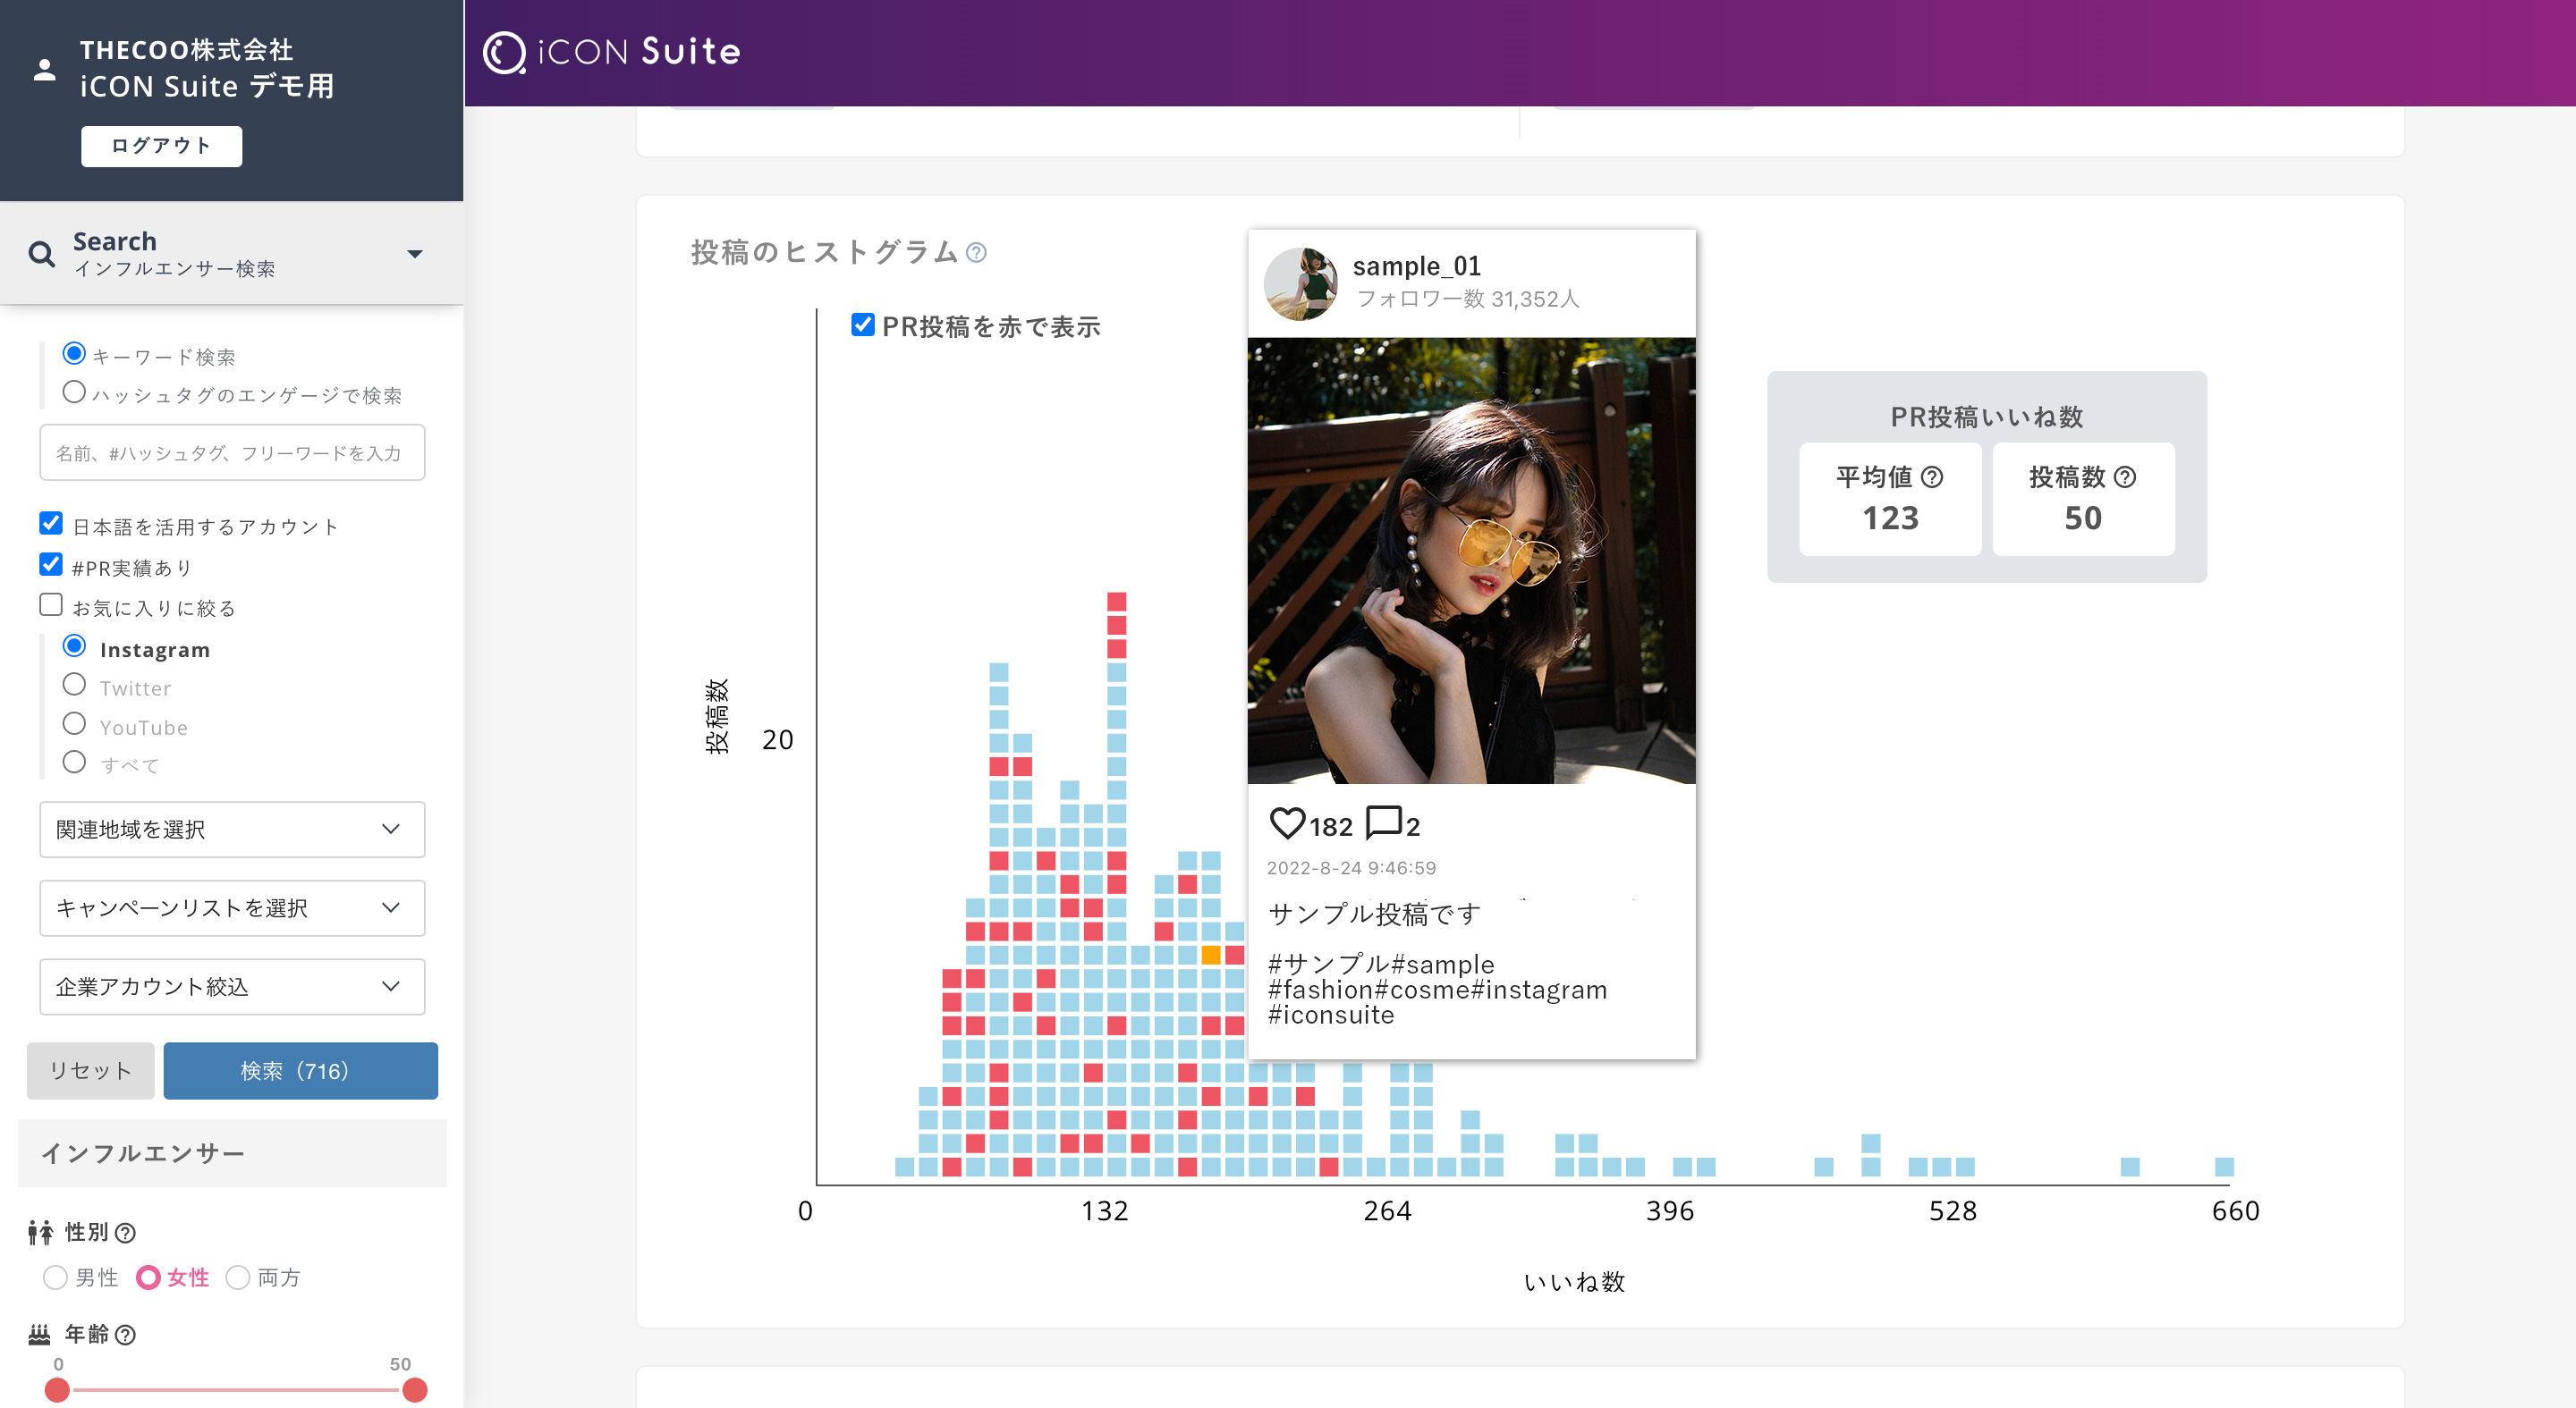
Task: Click the right handle of age slider
Action: coord(414,1390)
